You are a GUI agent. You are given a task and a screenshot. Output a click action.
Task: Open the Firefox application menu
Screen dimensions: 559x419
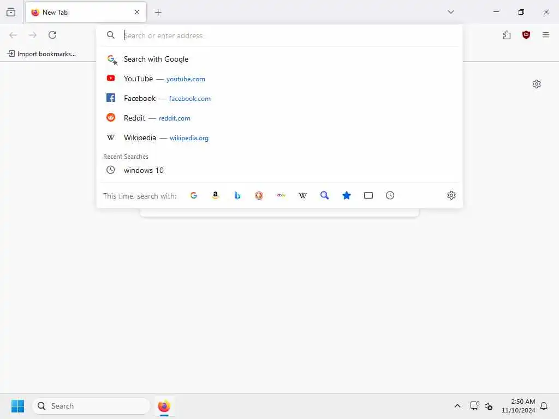tap(546, 35)
